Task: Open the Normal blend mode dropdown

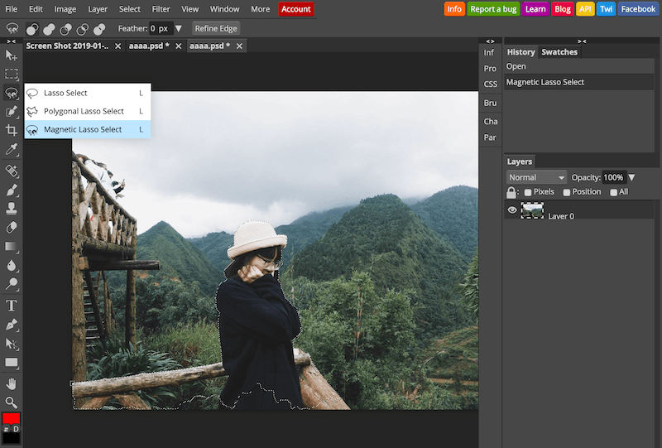Action: (x=536, y=177)
